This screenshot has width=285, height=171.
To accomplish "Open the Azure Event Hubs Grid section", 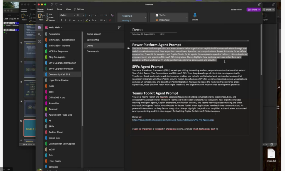I will coord(62,115).
